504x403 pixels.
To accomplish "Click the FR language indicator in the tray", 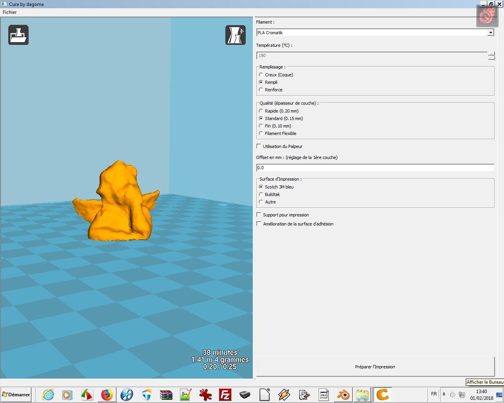I will [434, 394].
